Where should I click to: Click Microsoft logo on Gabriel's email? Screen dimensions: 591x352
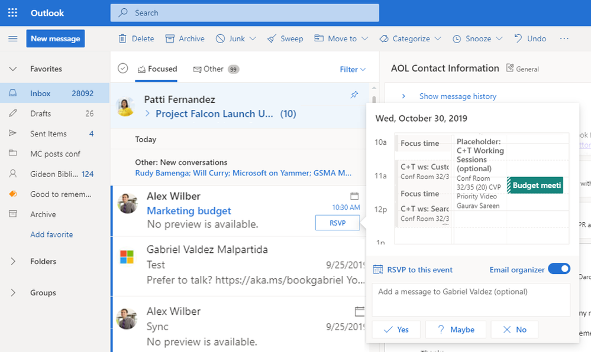[127, 257]
